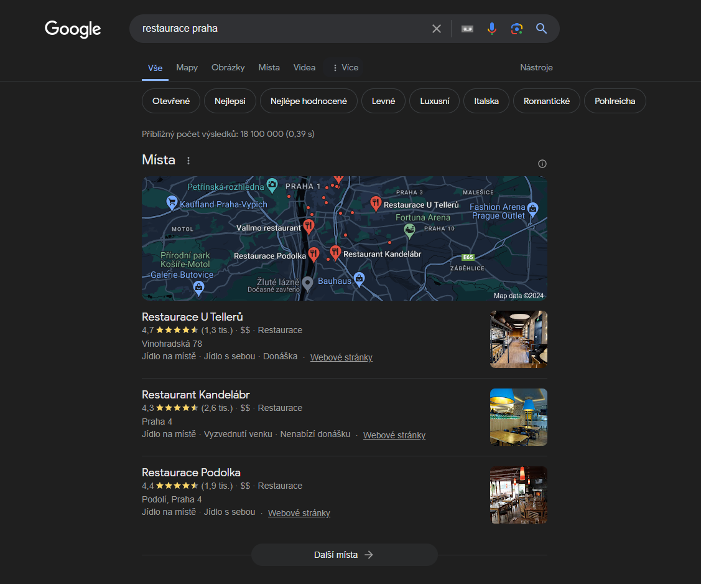Screen dimensions: 701x584
Task: Open the Nástroje search tools
Action: (536, 68)
